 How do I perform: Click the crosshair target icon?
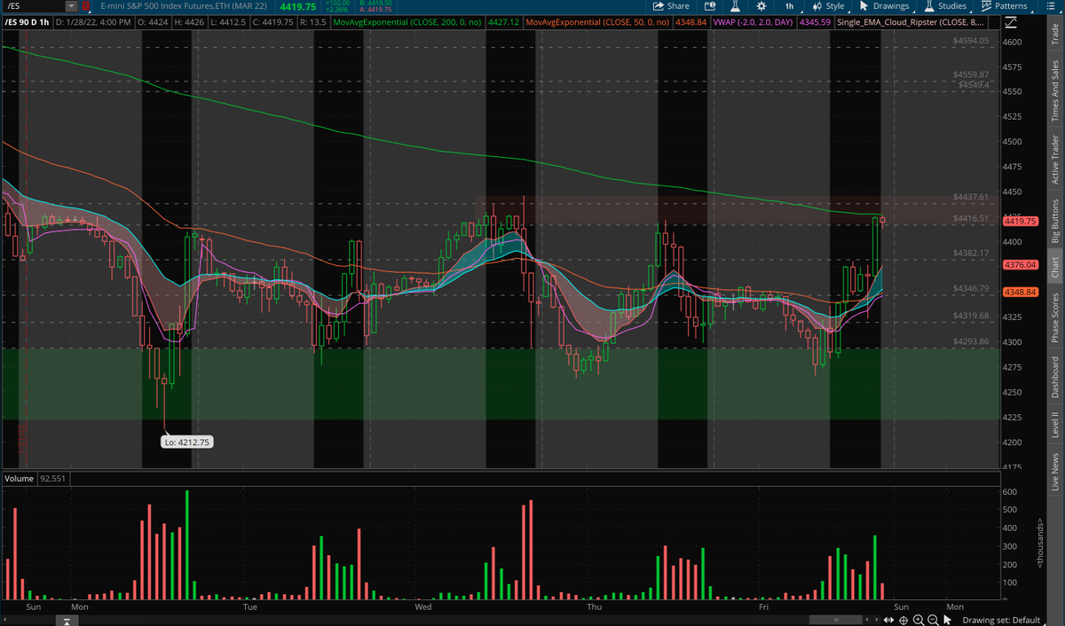point(903,619)
